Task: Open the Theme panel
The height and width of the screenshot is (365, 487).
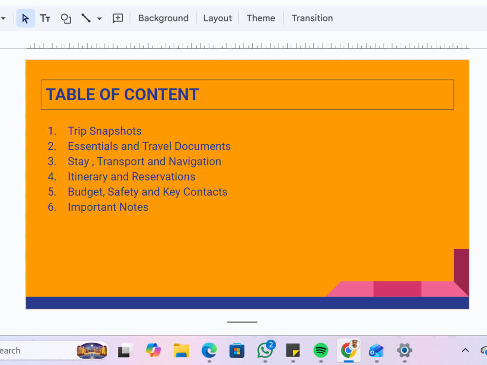Action: click(261, 18)
